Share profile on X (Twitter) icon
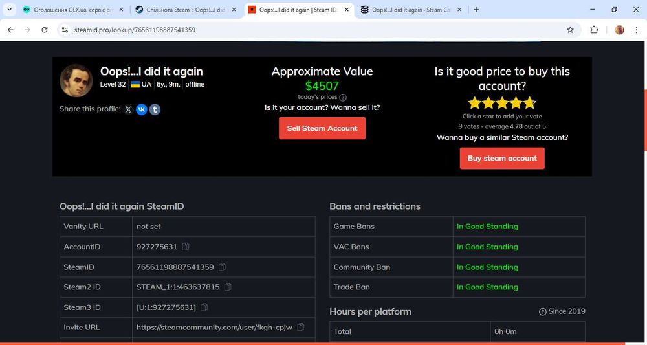Viewport: 647px width, 345px height. (x=128, y=109)
